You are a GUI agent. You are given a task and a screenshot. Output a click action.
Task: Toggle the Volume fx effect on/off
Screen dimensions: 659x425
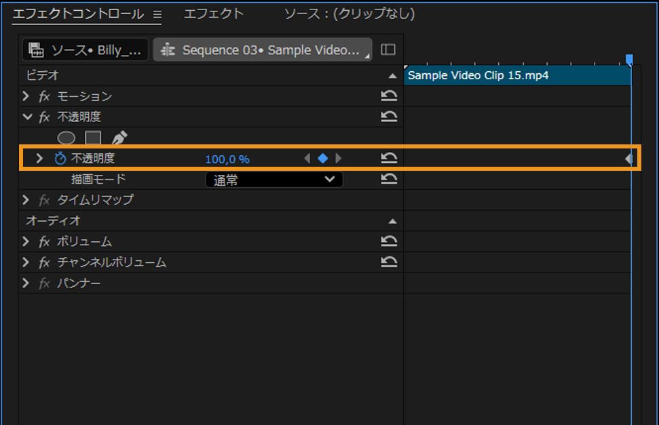tap(45, 242)
